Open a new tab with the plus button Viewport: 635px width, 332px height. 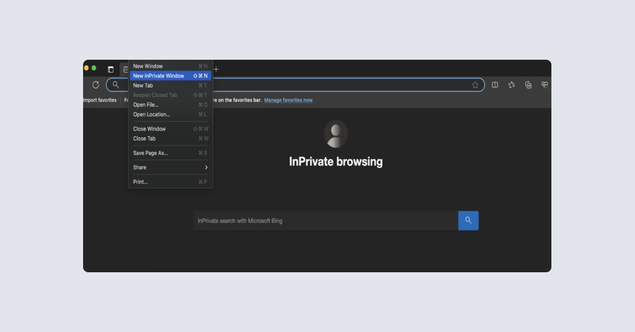216,69
